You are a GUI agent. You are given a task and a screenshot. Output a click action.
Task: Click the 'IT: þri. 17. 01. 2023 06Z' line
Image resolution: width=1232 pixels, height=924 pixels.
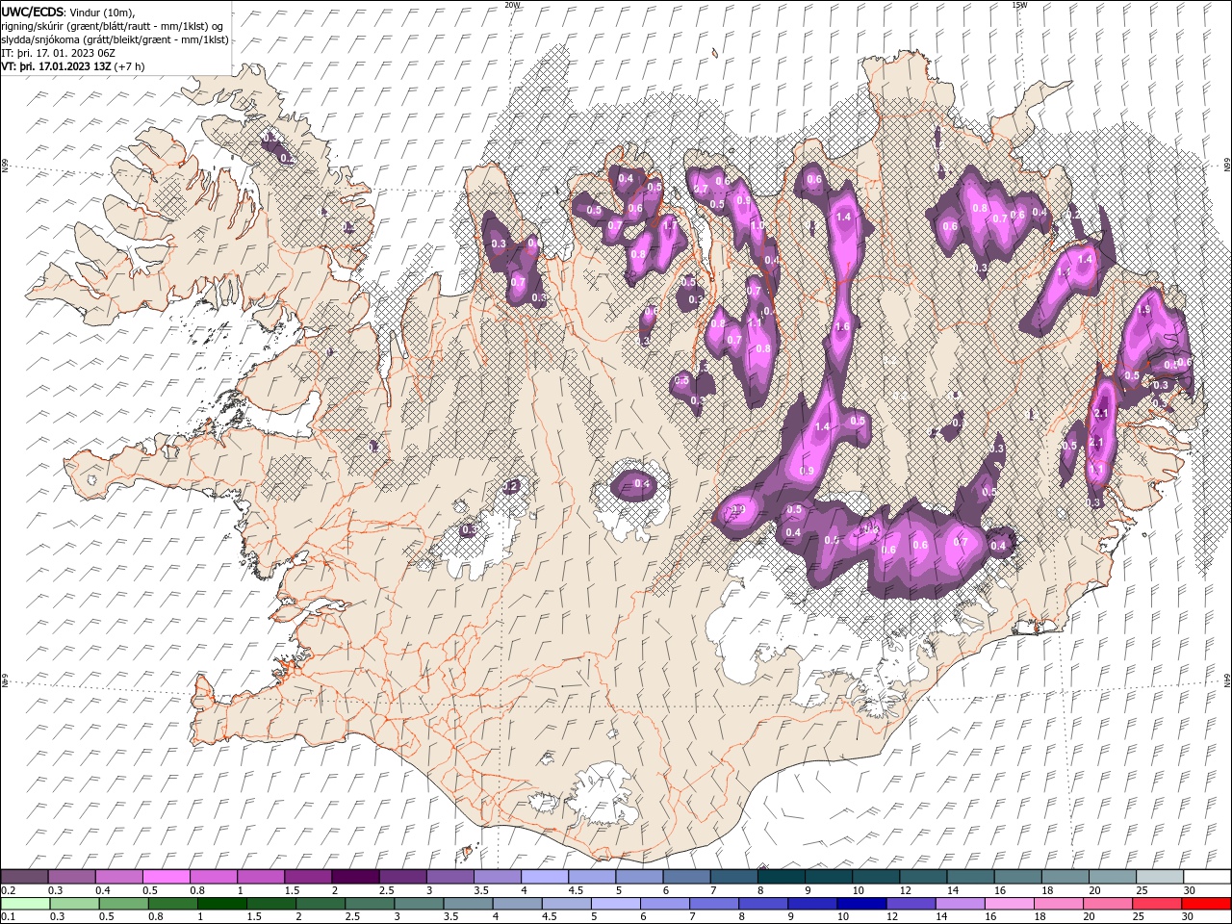tap(58, 53)
